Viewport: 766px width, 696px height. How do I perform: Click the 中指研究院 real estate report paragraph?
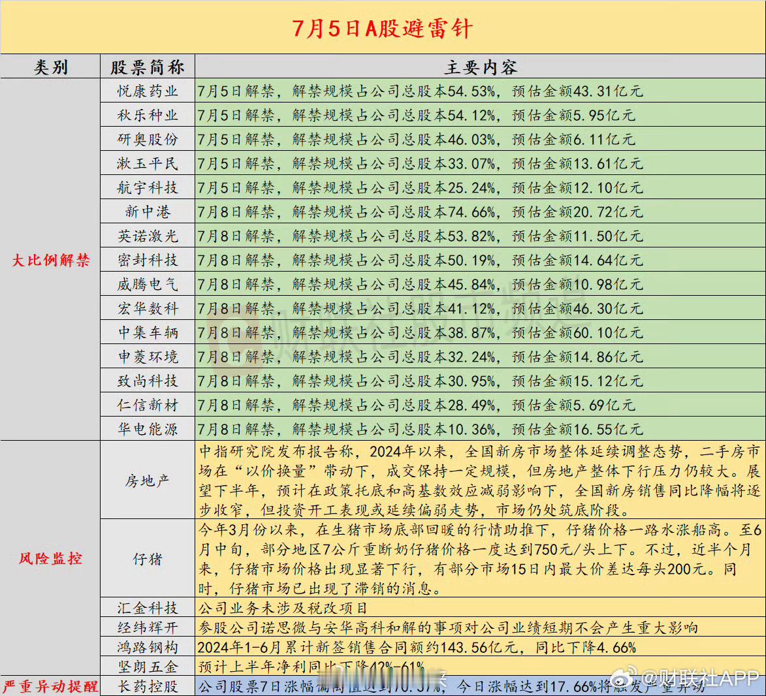480,480
